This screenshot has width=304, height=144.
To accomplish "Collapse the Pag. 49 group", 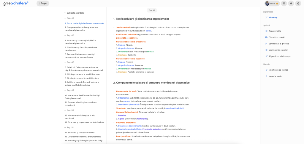I will [65, 90].
